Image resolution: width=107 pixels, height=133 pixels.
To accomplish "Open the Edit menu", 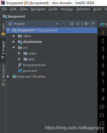I will 13,9.
